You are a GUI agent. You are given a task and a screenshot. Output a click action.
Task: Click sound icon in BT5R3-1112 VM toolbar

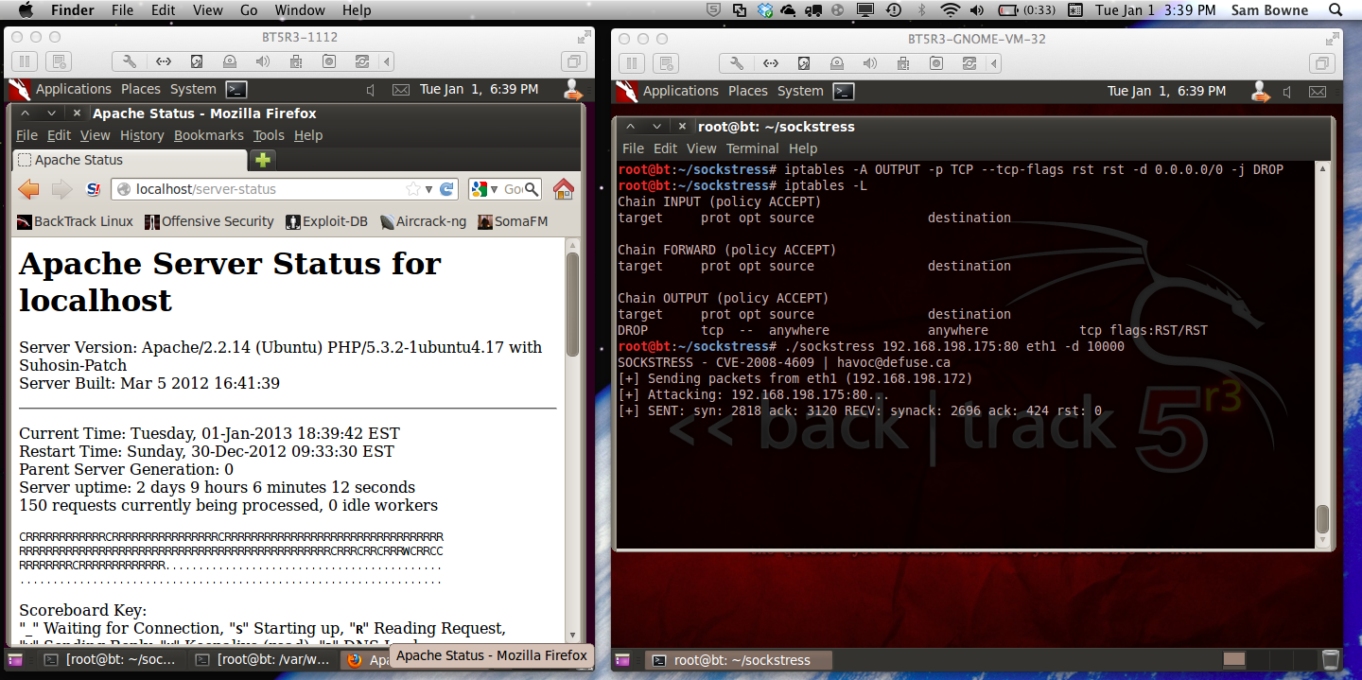click(263, 61)
